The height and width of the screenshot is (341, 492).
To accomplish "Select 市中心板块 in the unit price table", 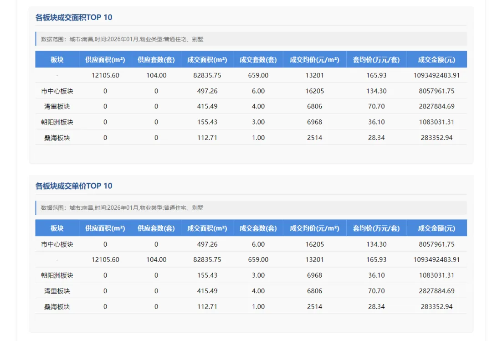I will coord(57,244).
